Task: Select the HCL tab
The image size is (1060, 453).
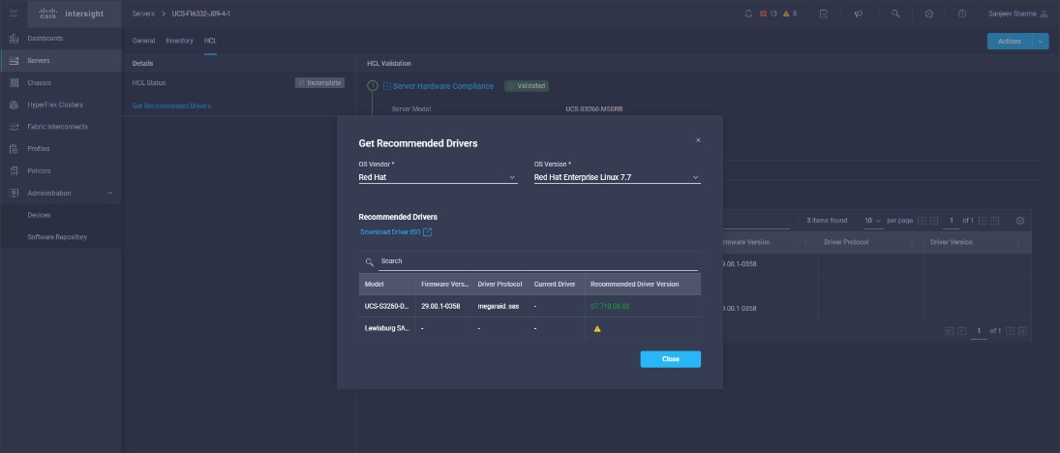Action: pyautogui.click(x=210, y=41)
